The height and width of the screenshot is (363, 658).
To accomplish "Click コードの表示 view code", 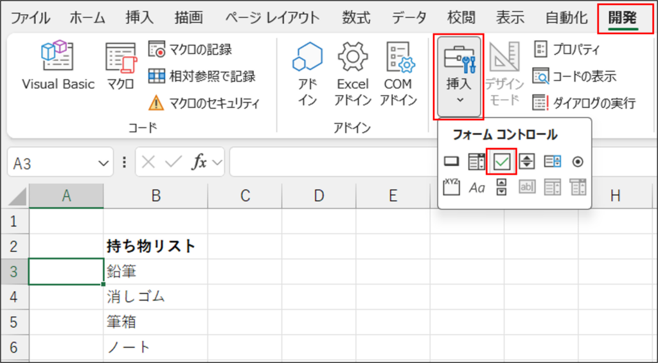I will coord(574,76).
